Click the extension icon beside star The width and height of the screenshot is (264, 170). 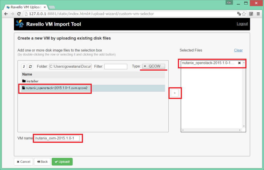point(251,14)
